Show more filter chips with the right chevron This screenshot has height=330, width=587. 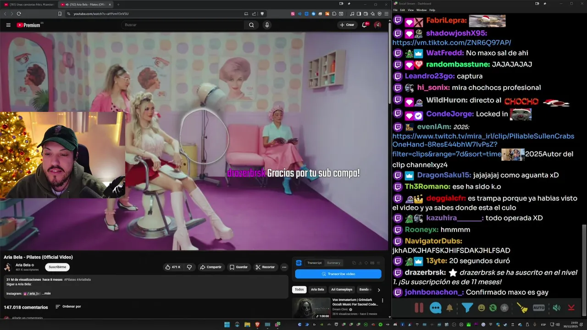pos(378,290)
